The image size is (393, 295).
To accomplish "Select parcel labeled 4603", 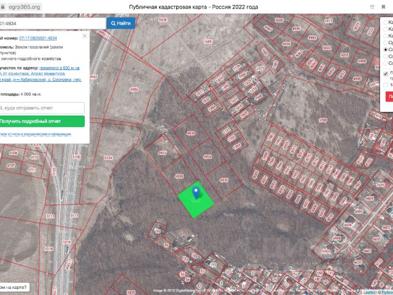I will tap(376, 239).
